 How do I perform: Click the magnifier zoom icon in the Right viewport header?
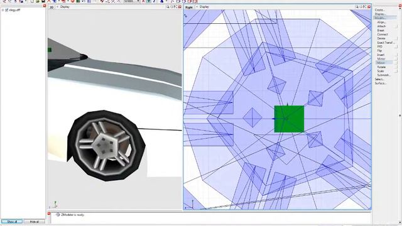[357, 7]
